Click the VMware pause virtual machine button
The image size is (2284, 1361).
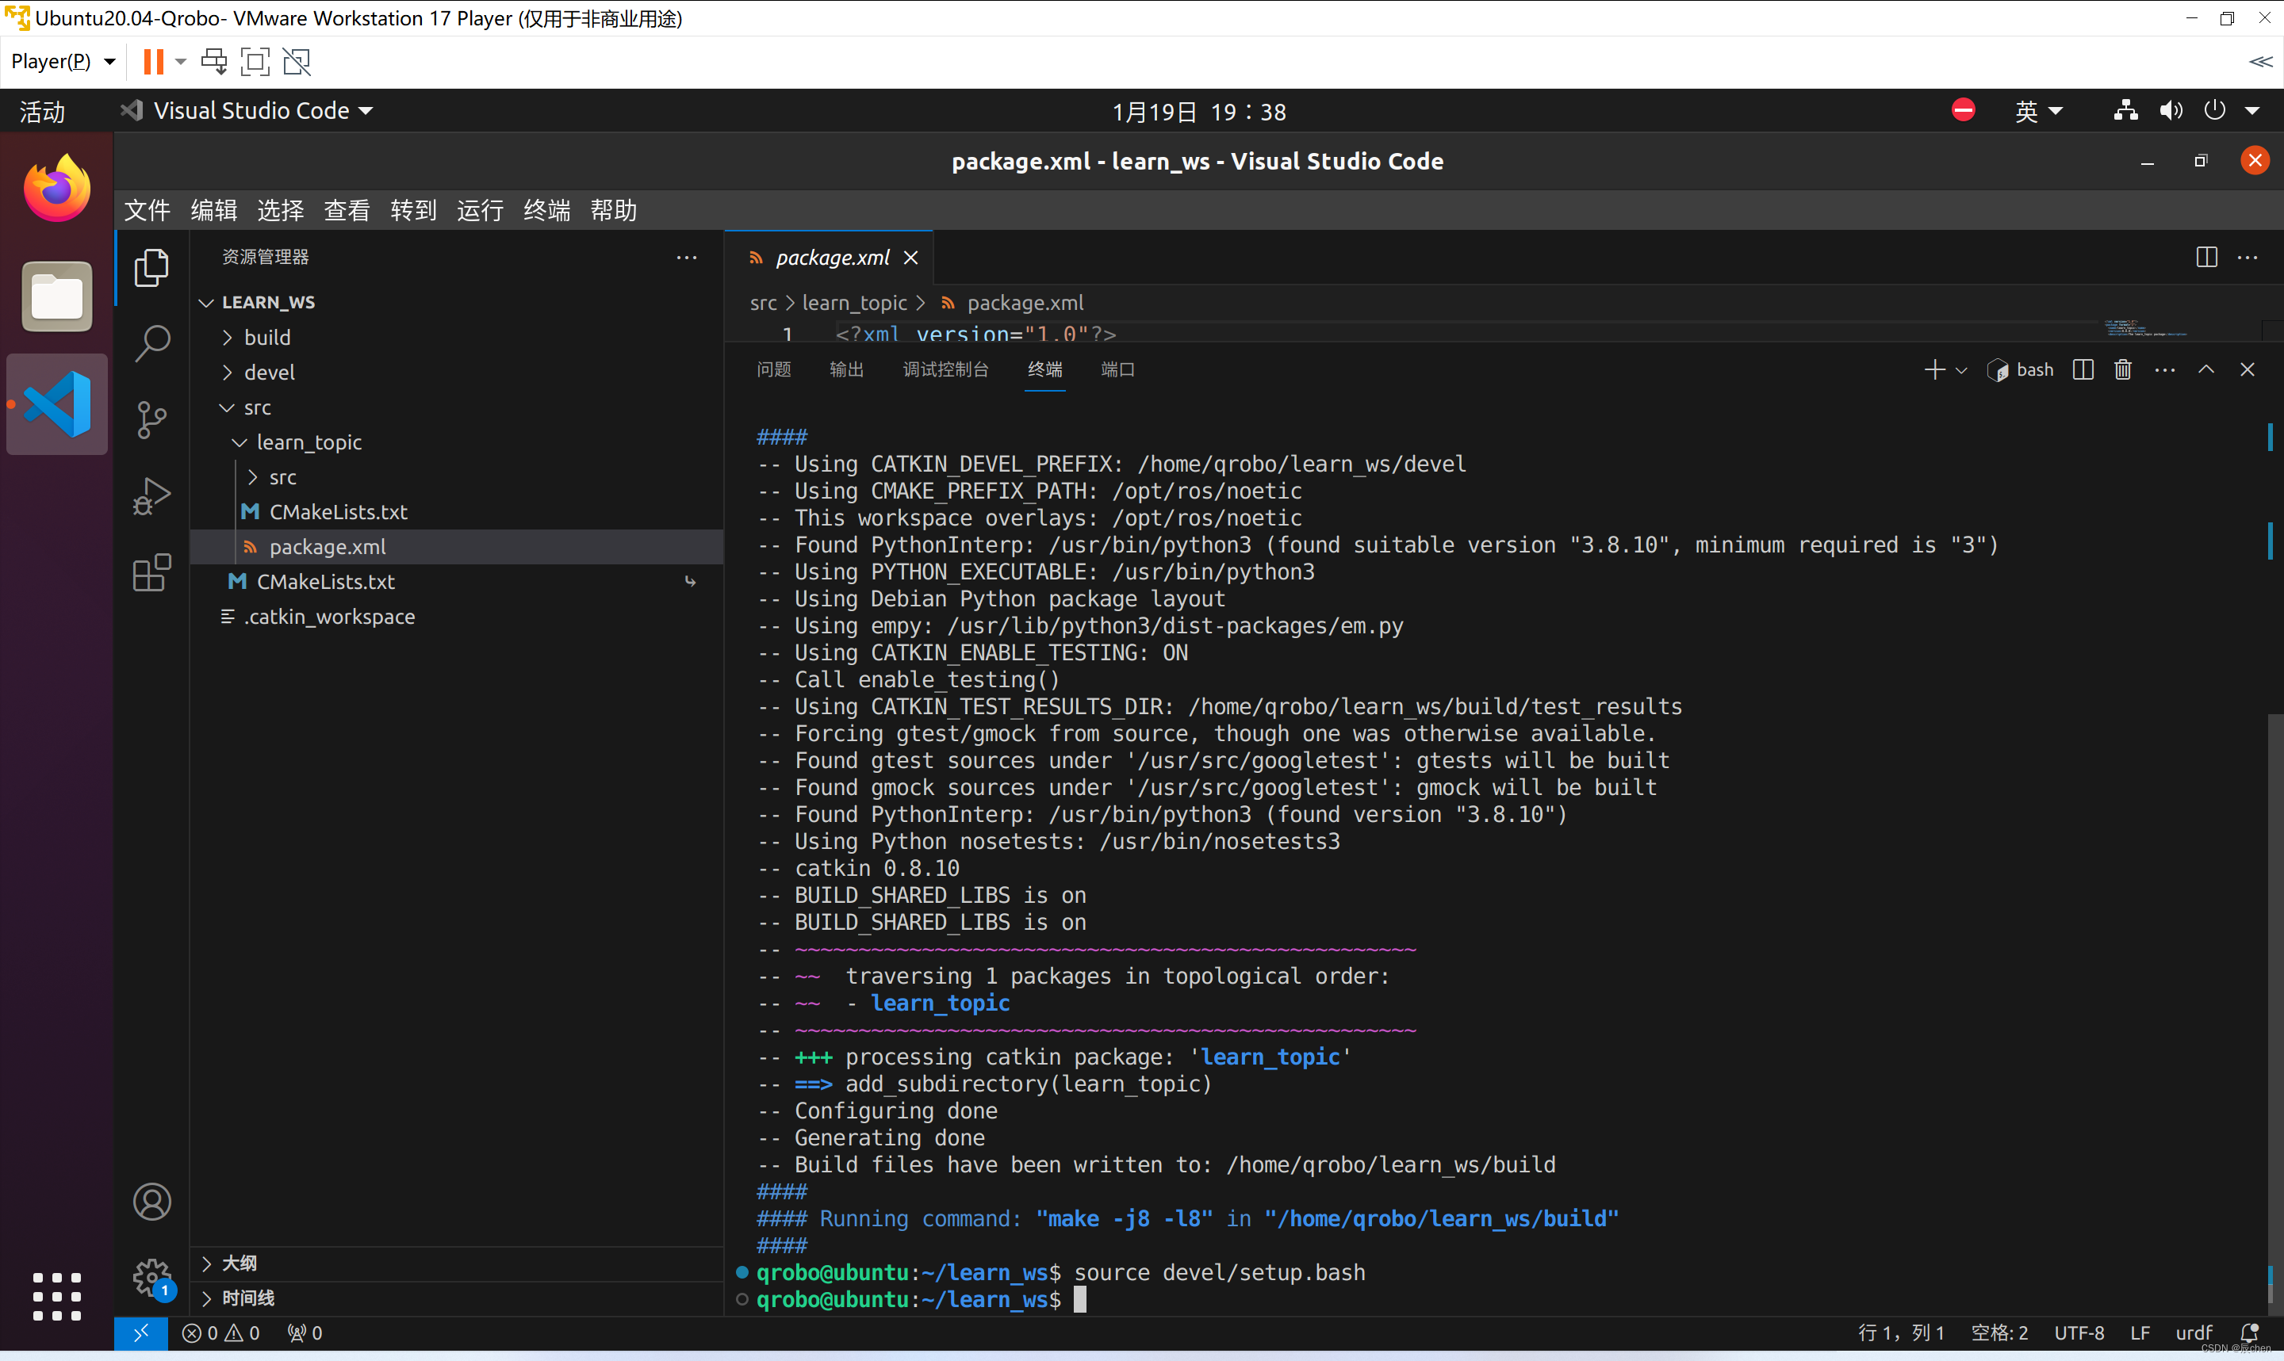[x=153, y=62]
